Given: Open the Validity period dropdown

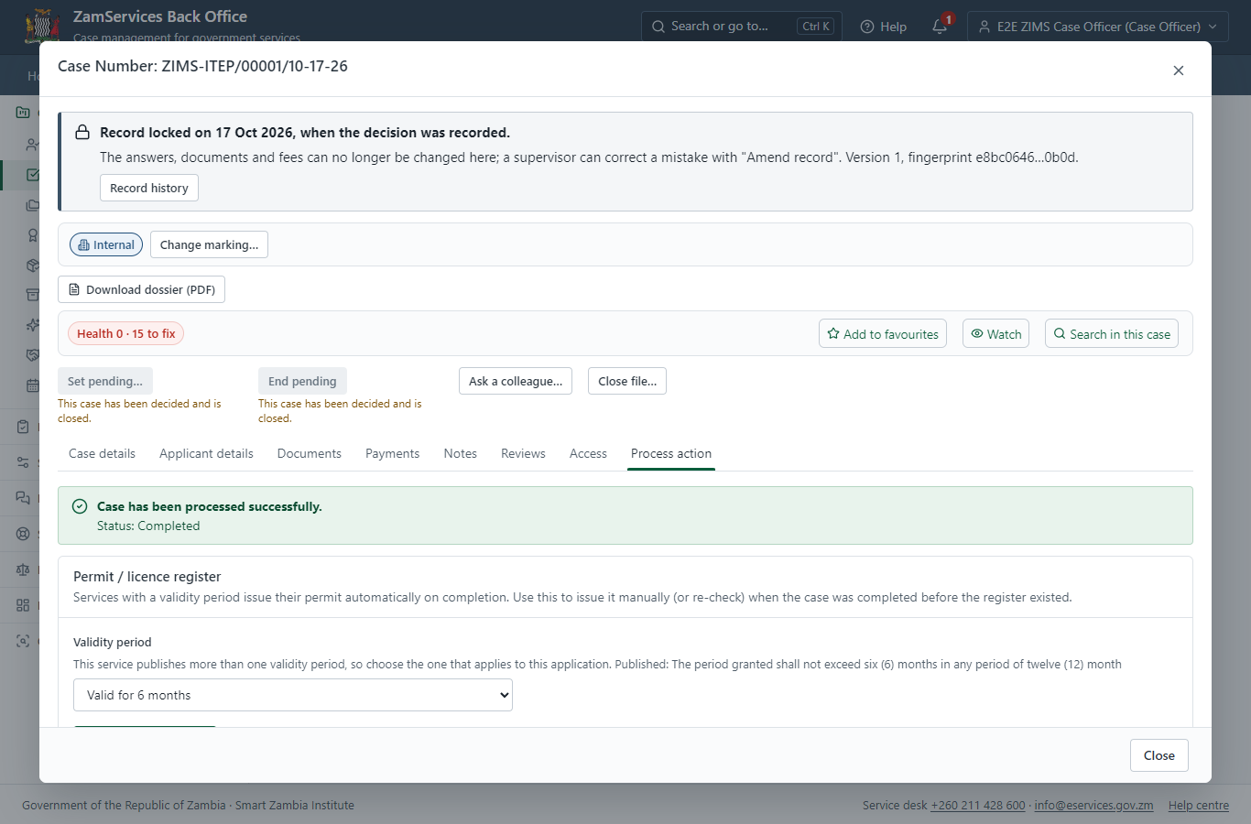Looking at the screenshot, I should 293,695.
